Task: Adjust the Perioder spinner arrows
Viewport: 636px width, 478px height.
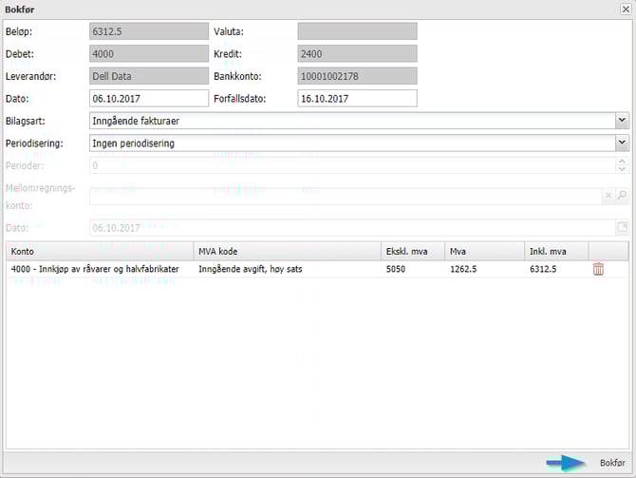Action: pos(622,166)
